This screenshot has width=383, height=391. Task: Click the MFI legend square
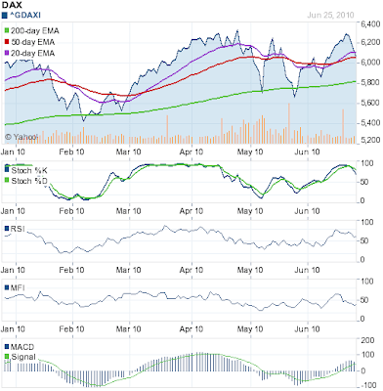7,287
